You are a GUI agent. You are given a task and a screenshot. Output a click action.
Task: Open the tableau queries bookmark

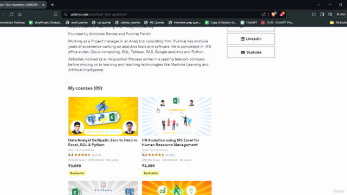pyautogui.click(x=128, y=23)
